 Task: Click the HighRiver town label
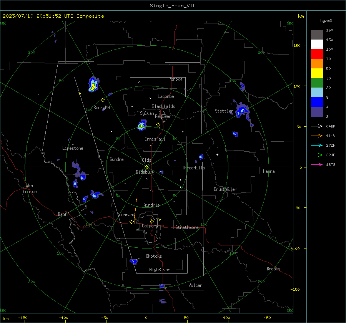point(160,270)
